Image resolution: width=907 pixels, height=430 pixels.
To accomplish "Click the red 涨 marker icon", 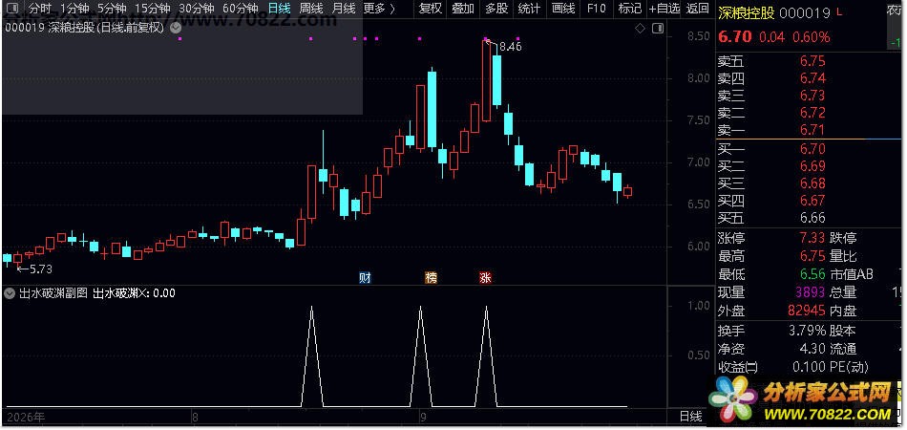I will coord(485,278).
